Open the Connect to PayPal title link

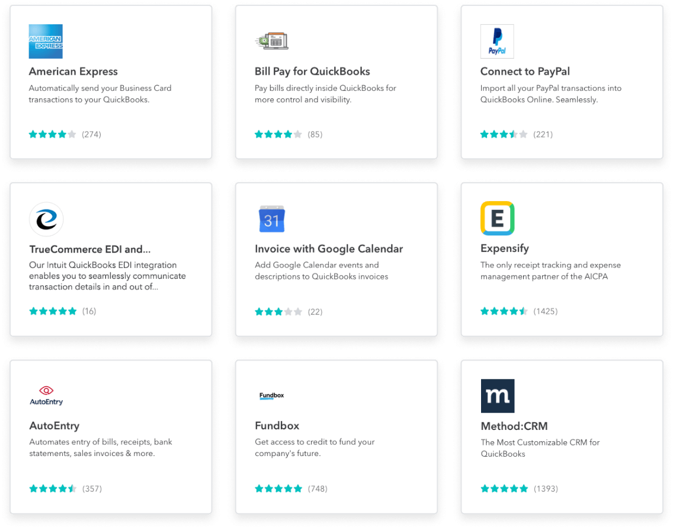pyautogui.click(x=525, y=72)
